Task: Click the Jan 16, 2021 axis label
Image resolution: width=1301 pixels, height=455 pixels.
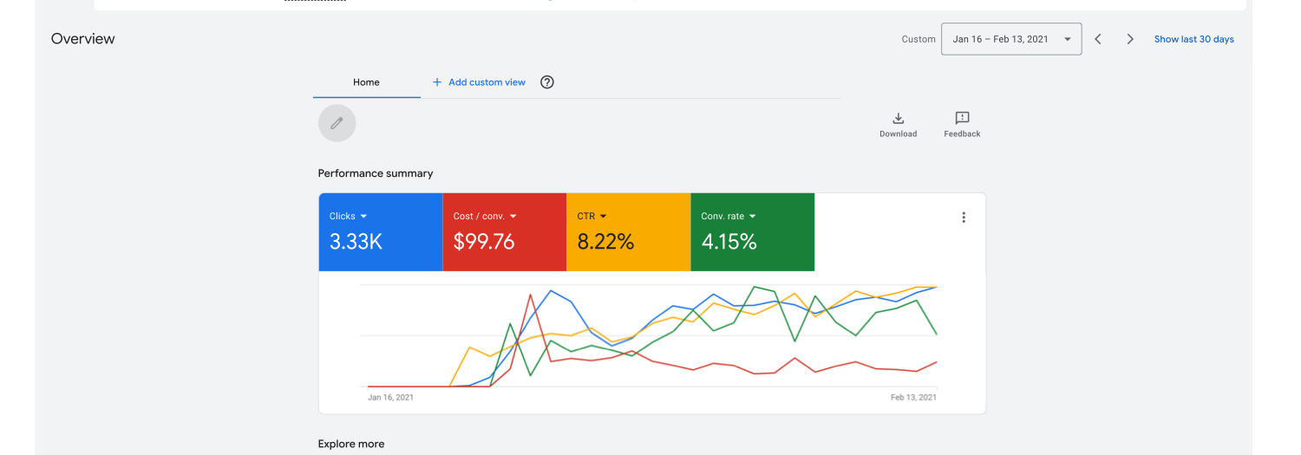Action: pyautogui.click(x=390, y=398)
